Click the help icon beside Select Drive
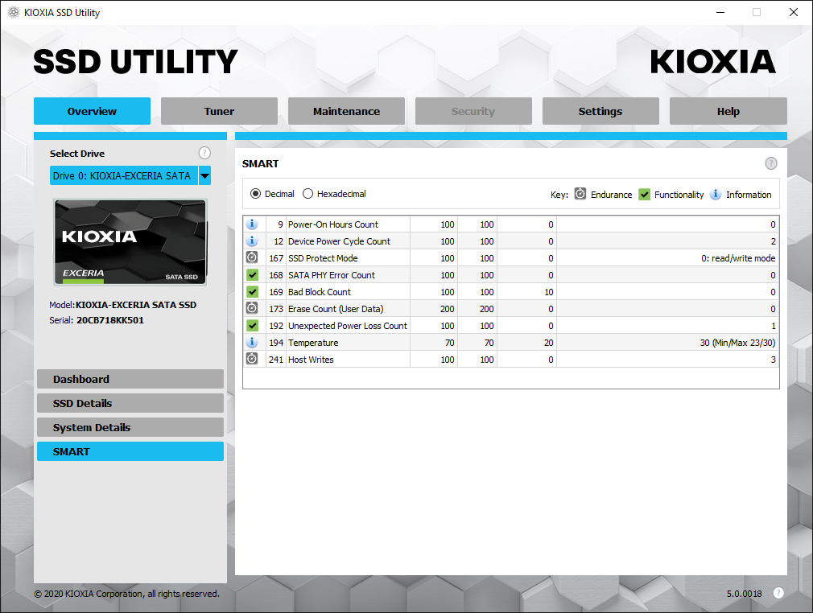Image resolution: width=813 pixels, height=613 pixels. (204, 153)
